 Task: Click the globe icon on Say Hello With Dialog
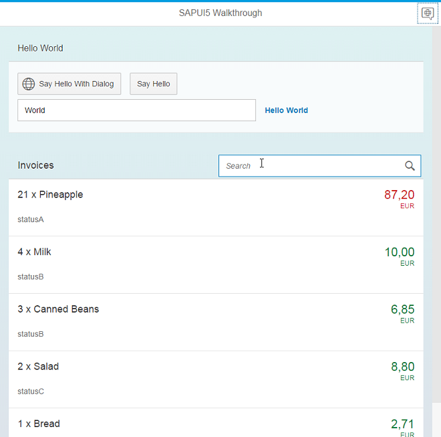pos(29,84)
